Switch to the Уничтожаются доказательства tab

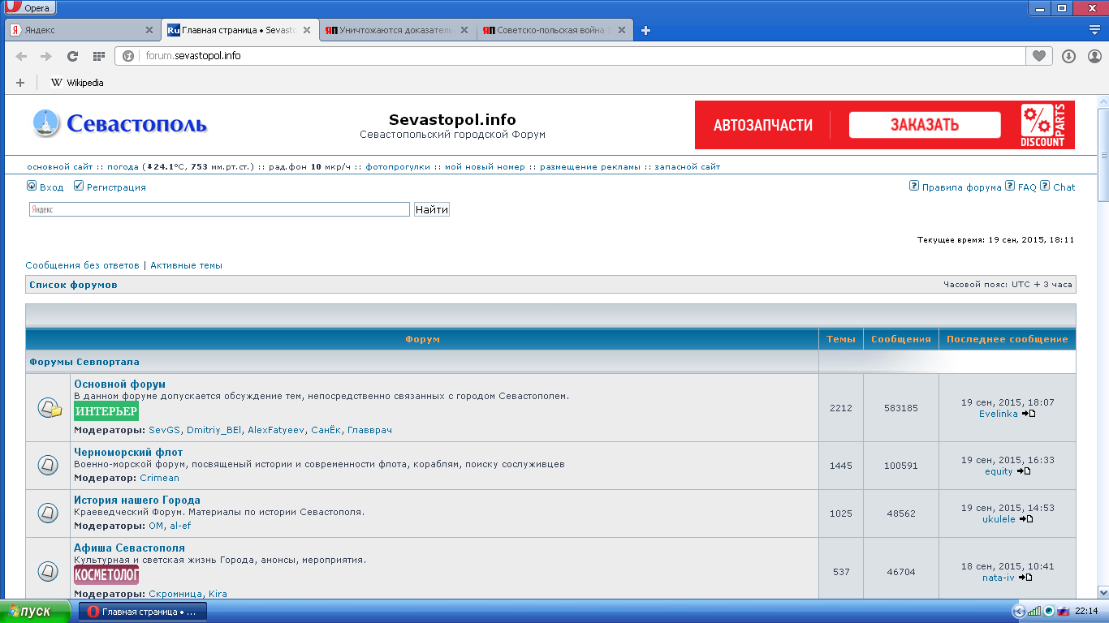click(x=396, y=30)
